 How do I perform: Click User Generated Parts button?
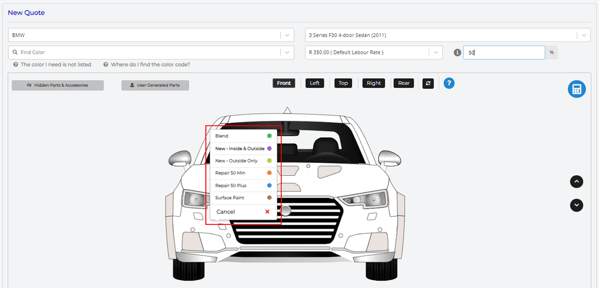pyautogui.click(x=155, y=85)
